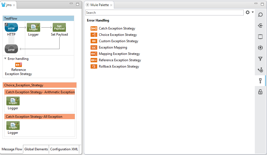Click the Mapping Exception Strategy label in palette
The height and width of the screenshot is (155, 267).
[119, 54]
